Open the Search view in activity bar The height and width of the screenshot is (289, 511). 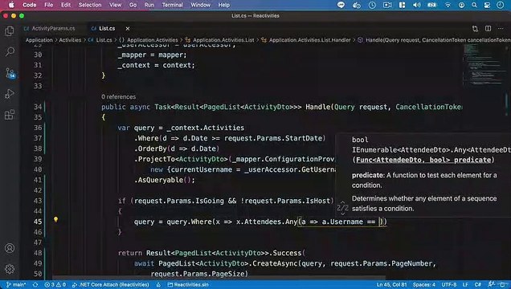[10, 51]
